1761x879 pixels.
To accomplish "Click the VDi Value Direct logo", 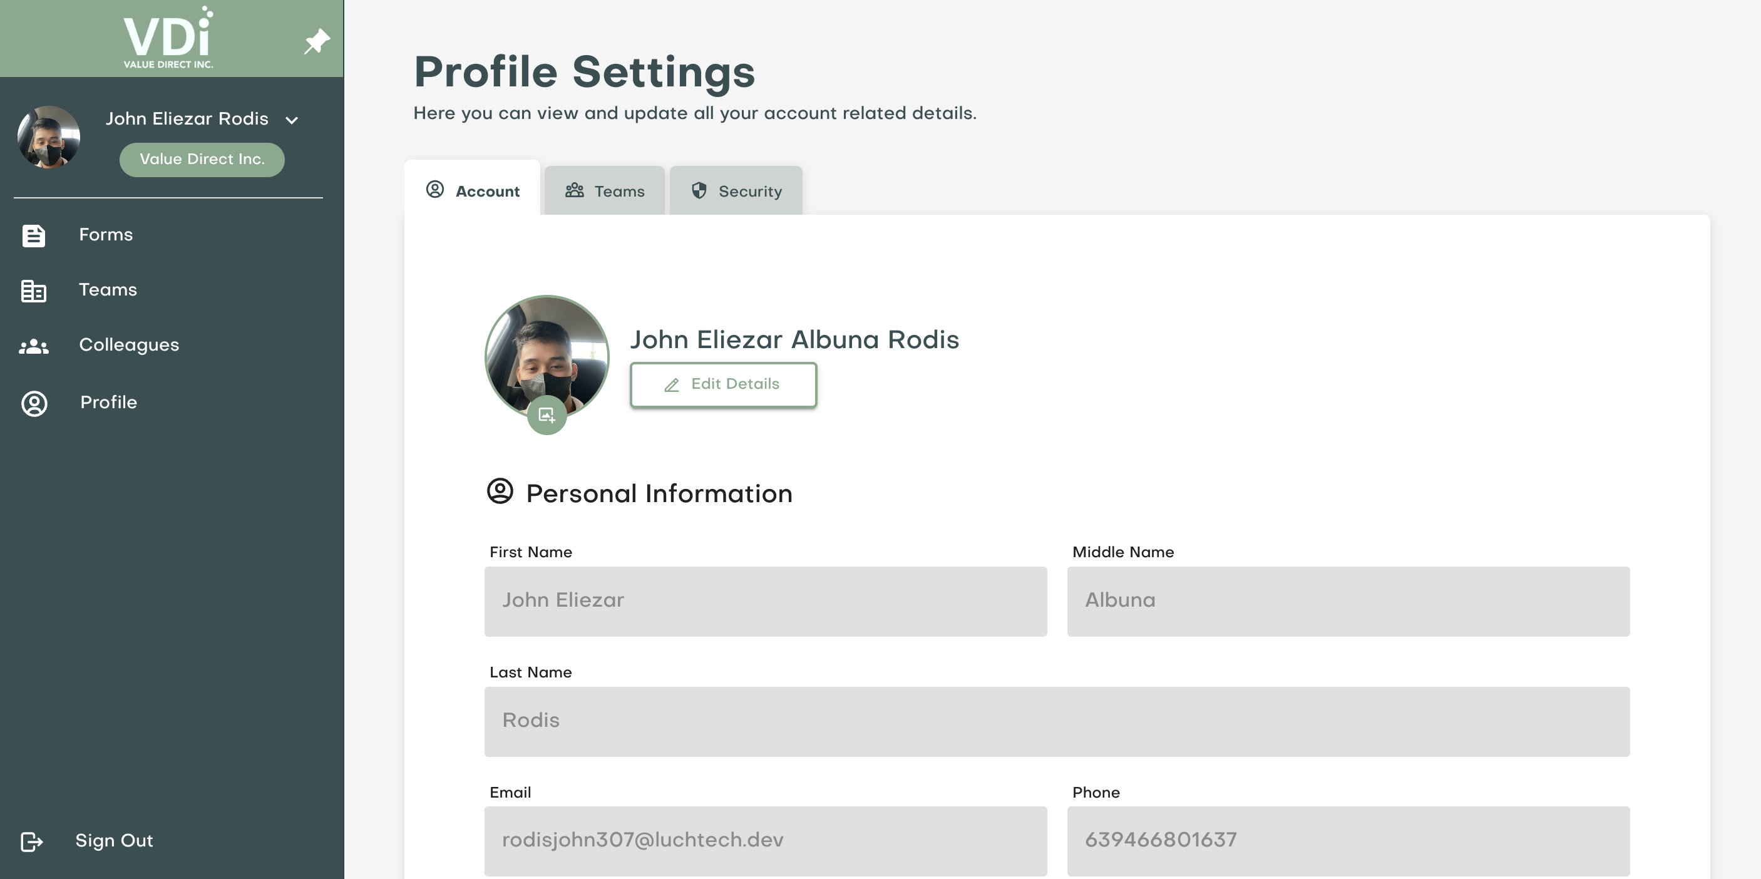I will [x=168, y=38].
